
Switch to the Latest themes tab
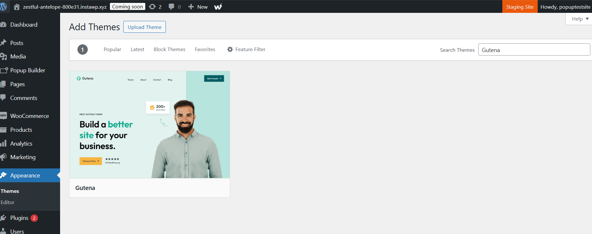pyautogui.click(x=137, y=50)
